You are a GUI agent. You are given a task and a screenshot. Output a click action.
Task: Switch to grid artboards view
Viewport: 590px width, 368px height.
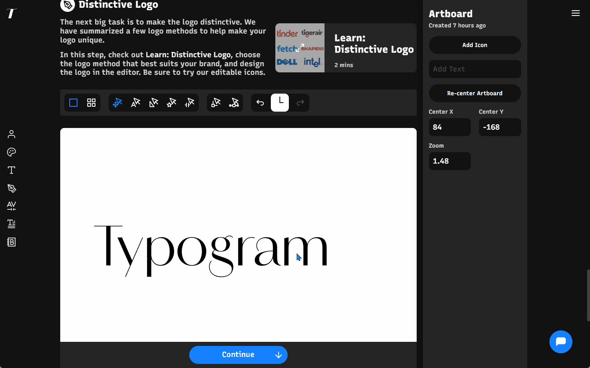(91, 103)
